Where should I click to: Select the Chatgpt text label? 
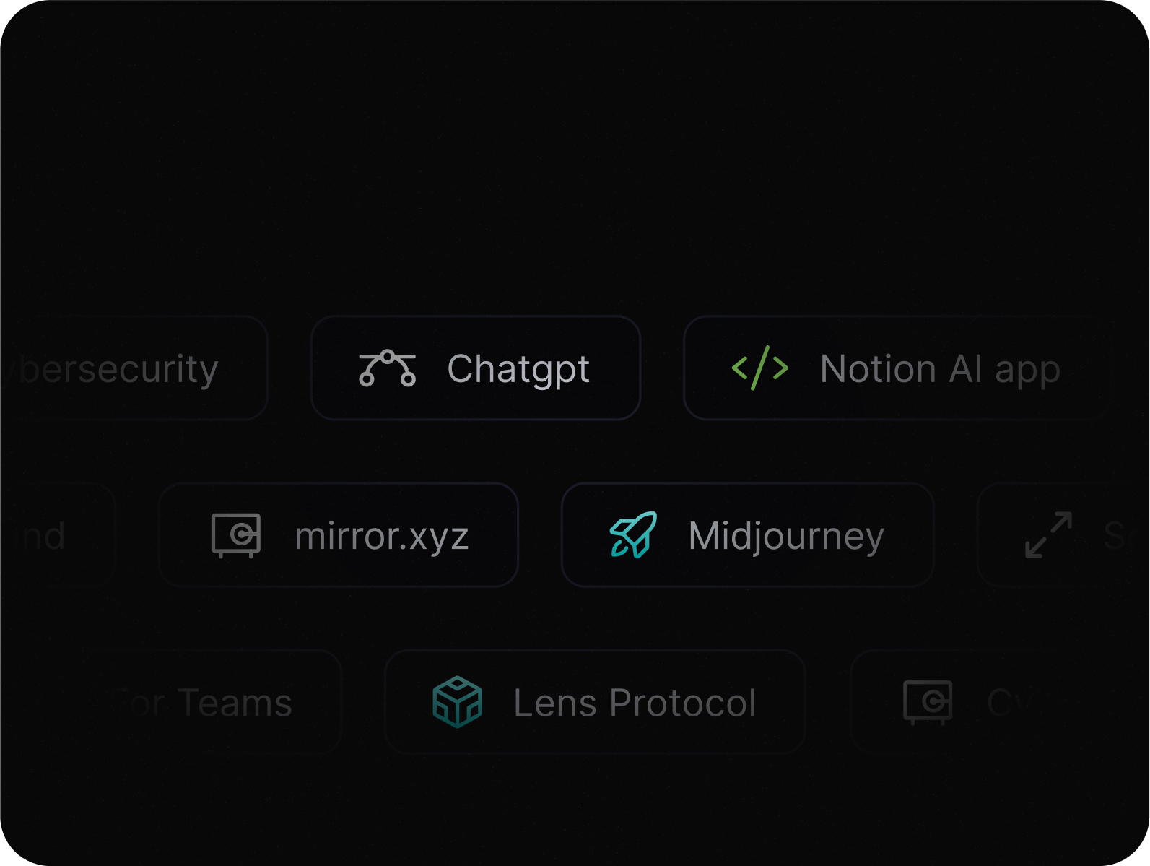point(518,369)
